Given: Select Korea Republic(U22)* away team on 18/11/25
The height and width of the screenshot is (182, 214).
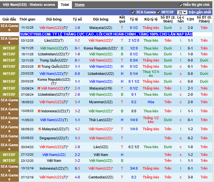Looking at the screenshot, I should click(x=101, y=48).
